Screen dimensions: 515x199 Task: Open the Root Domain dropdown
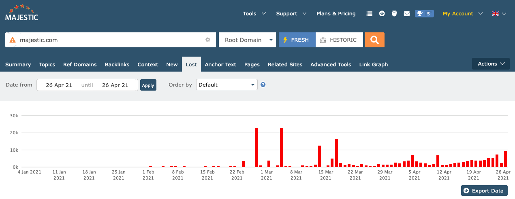click(247, 40)
